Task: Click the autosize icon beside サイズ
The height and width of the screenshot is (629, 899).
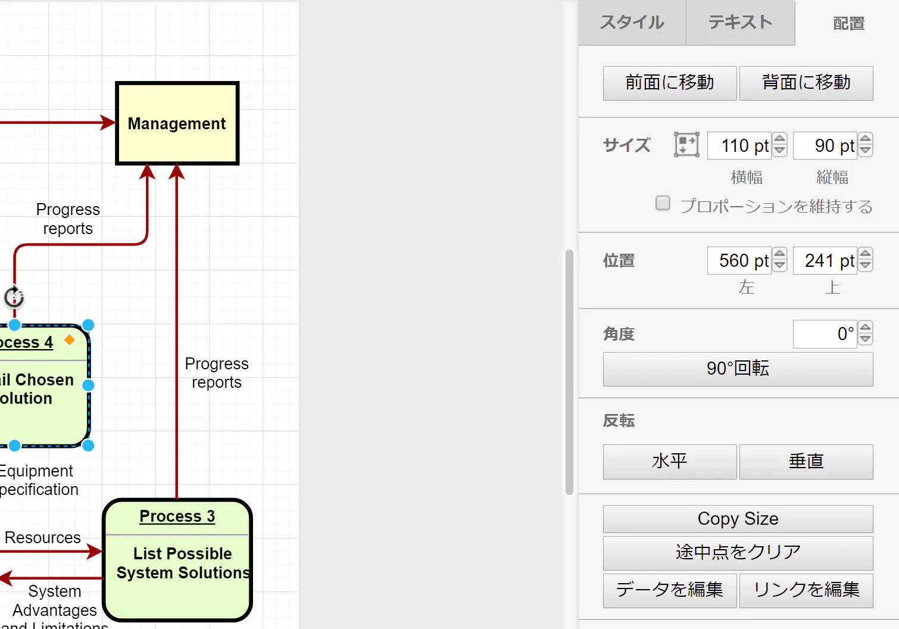Action: (686, 145)
